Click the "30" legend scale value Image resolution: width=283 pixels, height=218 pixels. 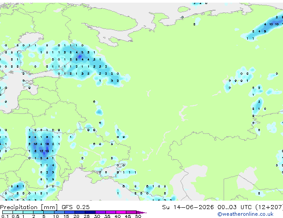[x=97, y=216]
